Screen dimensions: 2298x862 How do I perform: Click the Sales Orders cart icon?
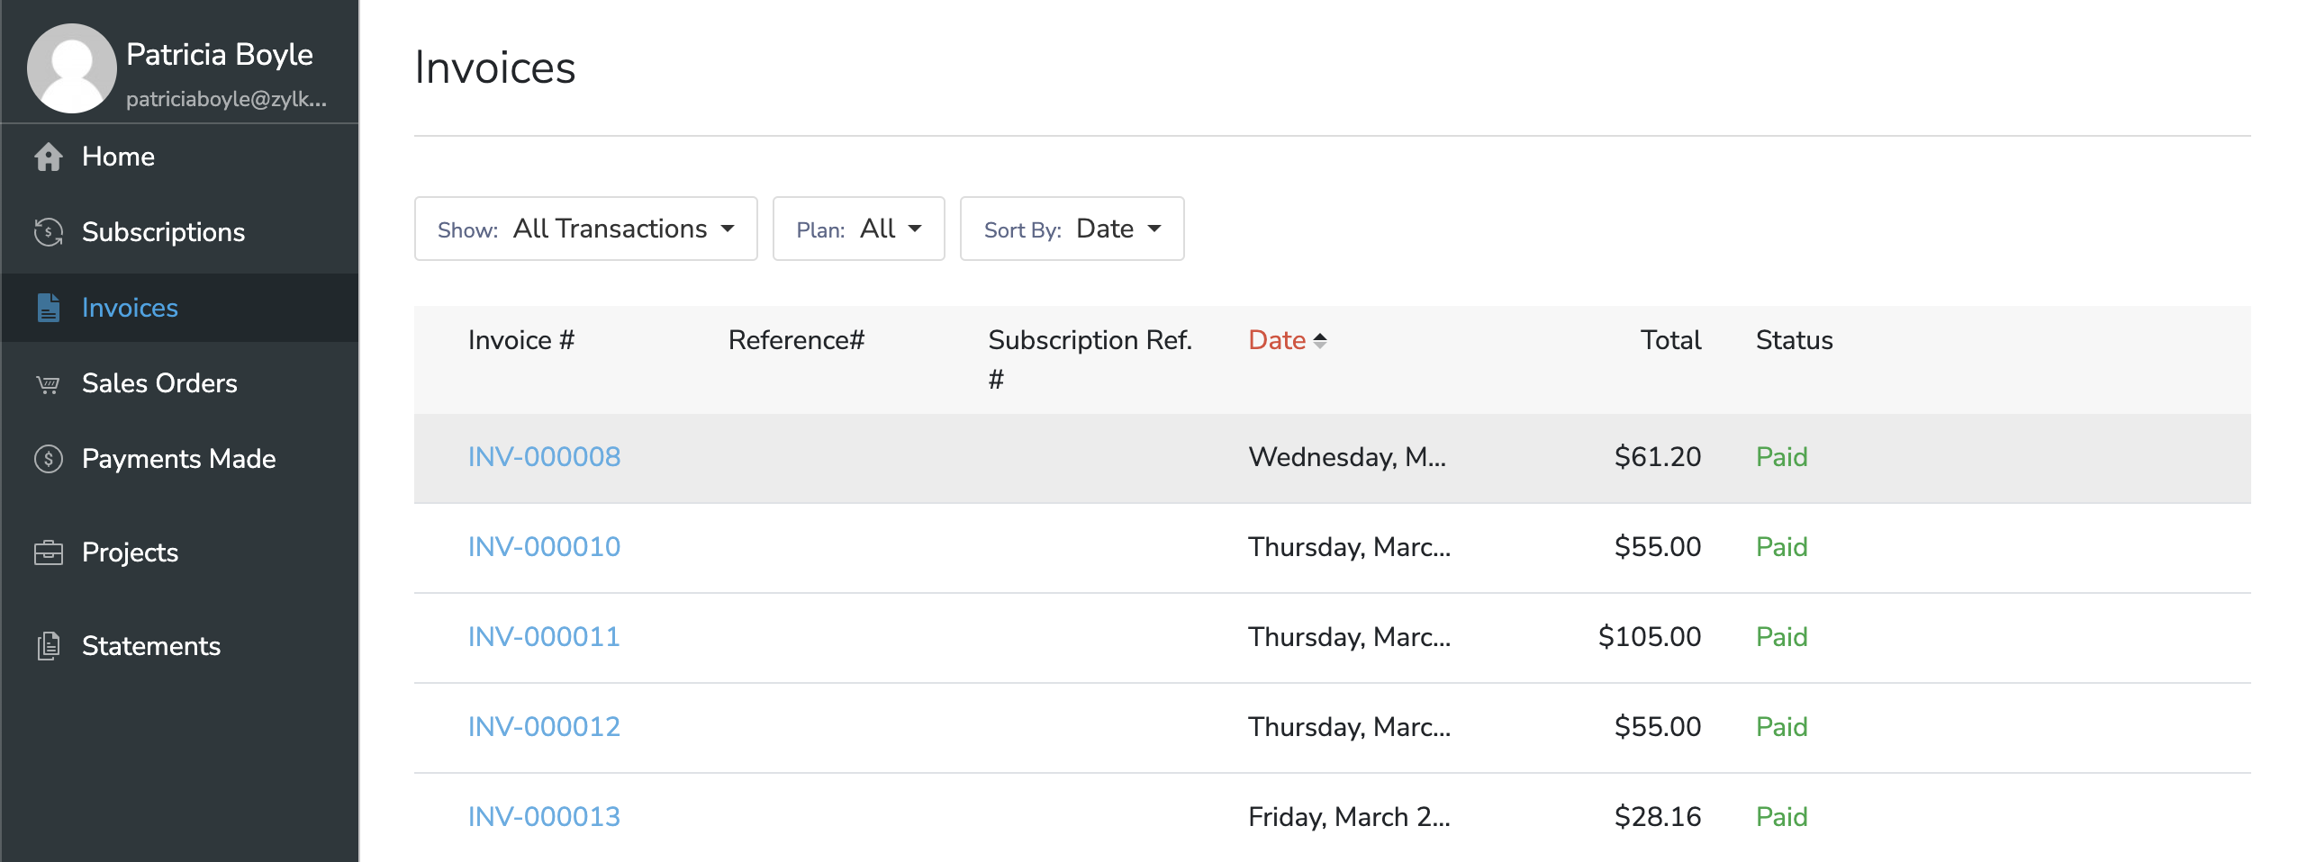tap(47, 382)
